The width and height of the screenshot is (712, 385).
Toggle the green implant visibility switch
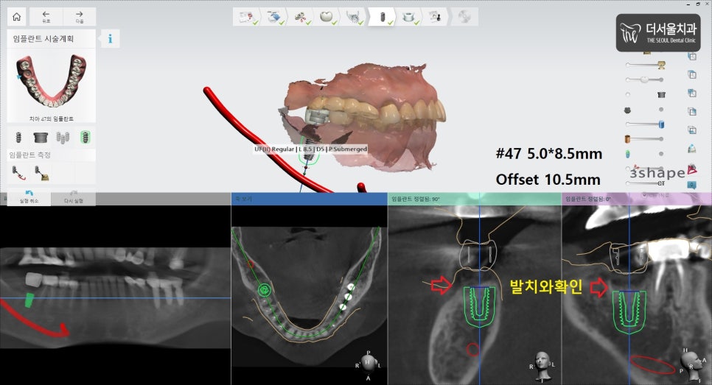pyautogui.click(x=645, y=154)
